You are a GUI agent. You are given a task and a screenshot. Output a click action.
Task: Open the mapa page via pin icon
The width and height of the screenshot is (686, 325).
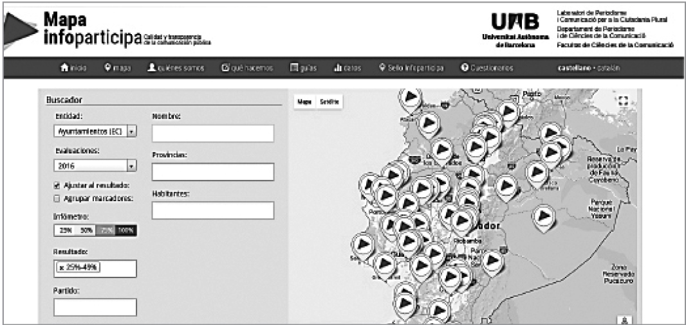coord(108,67)
